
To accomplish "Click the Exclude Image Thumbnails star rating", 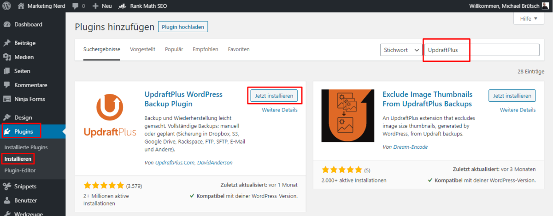I will tap(342, 170).
